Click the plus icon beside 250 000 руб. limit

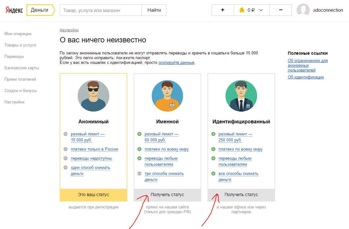tap(213, 134)
